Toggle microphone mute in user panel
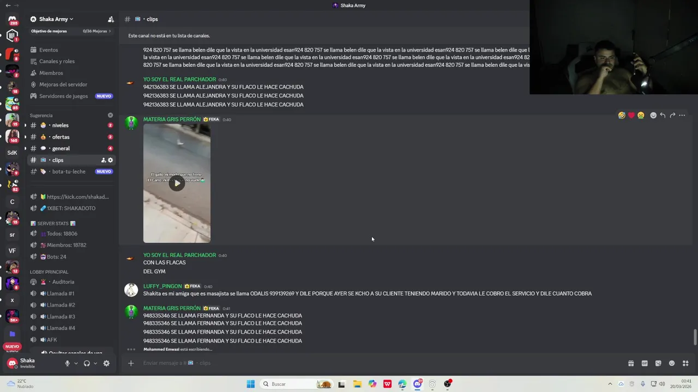This screenshot has height=392, width=698. [x=68, y=363]
